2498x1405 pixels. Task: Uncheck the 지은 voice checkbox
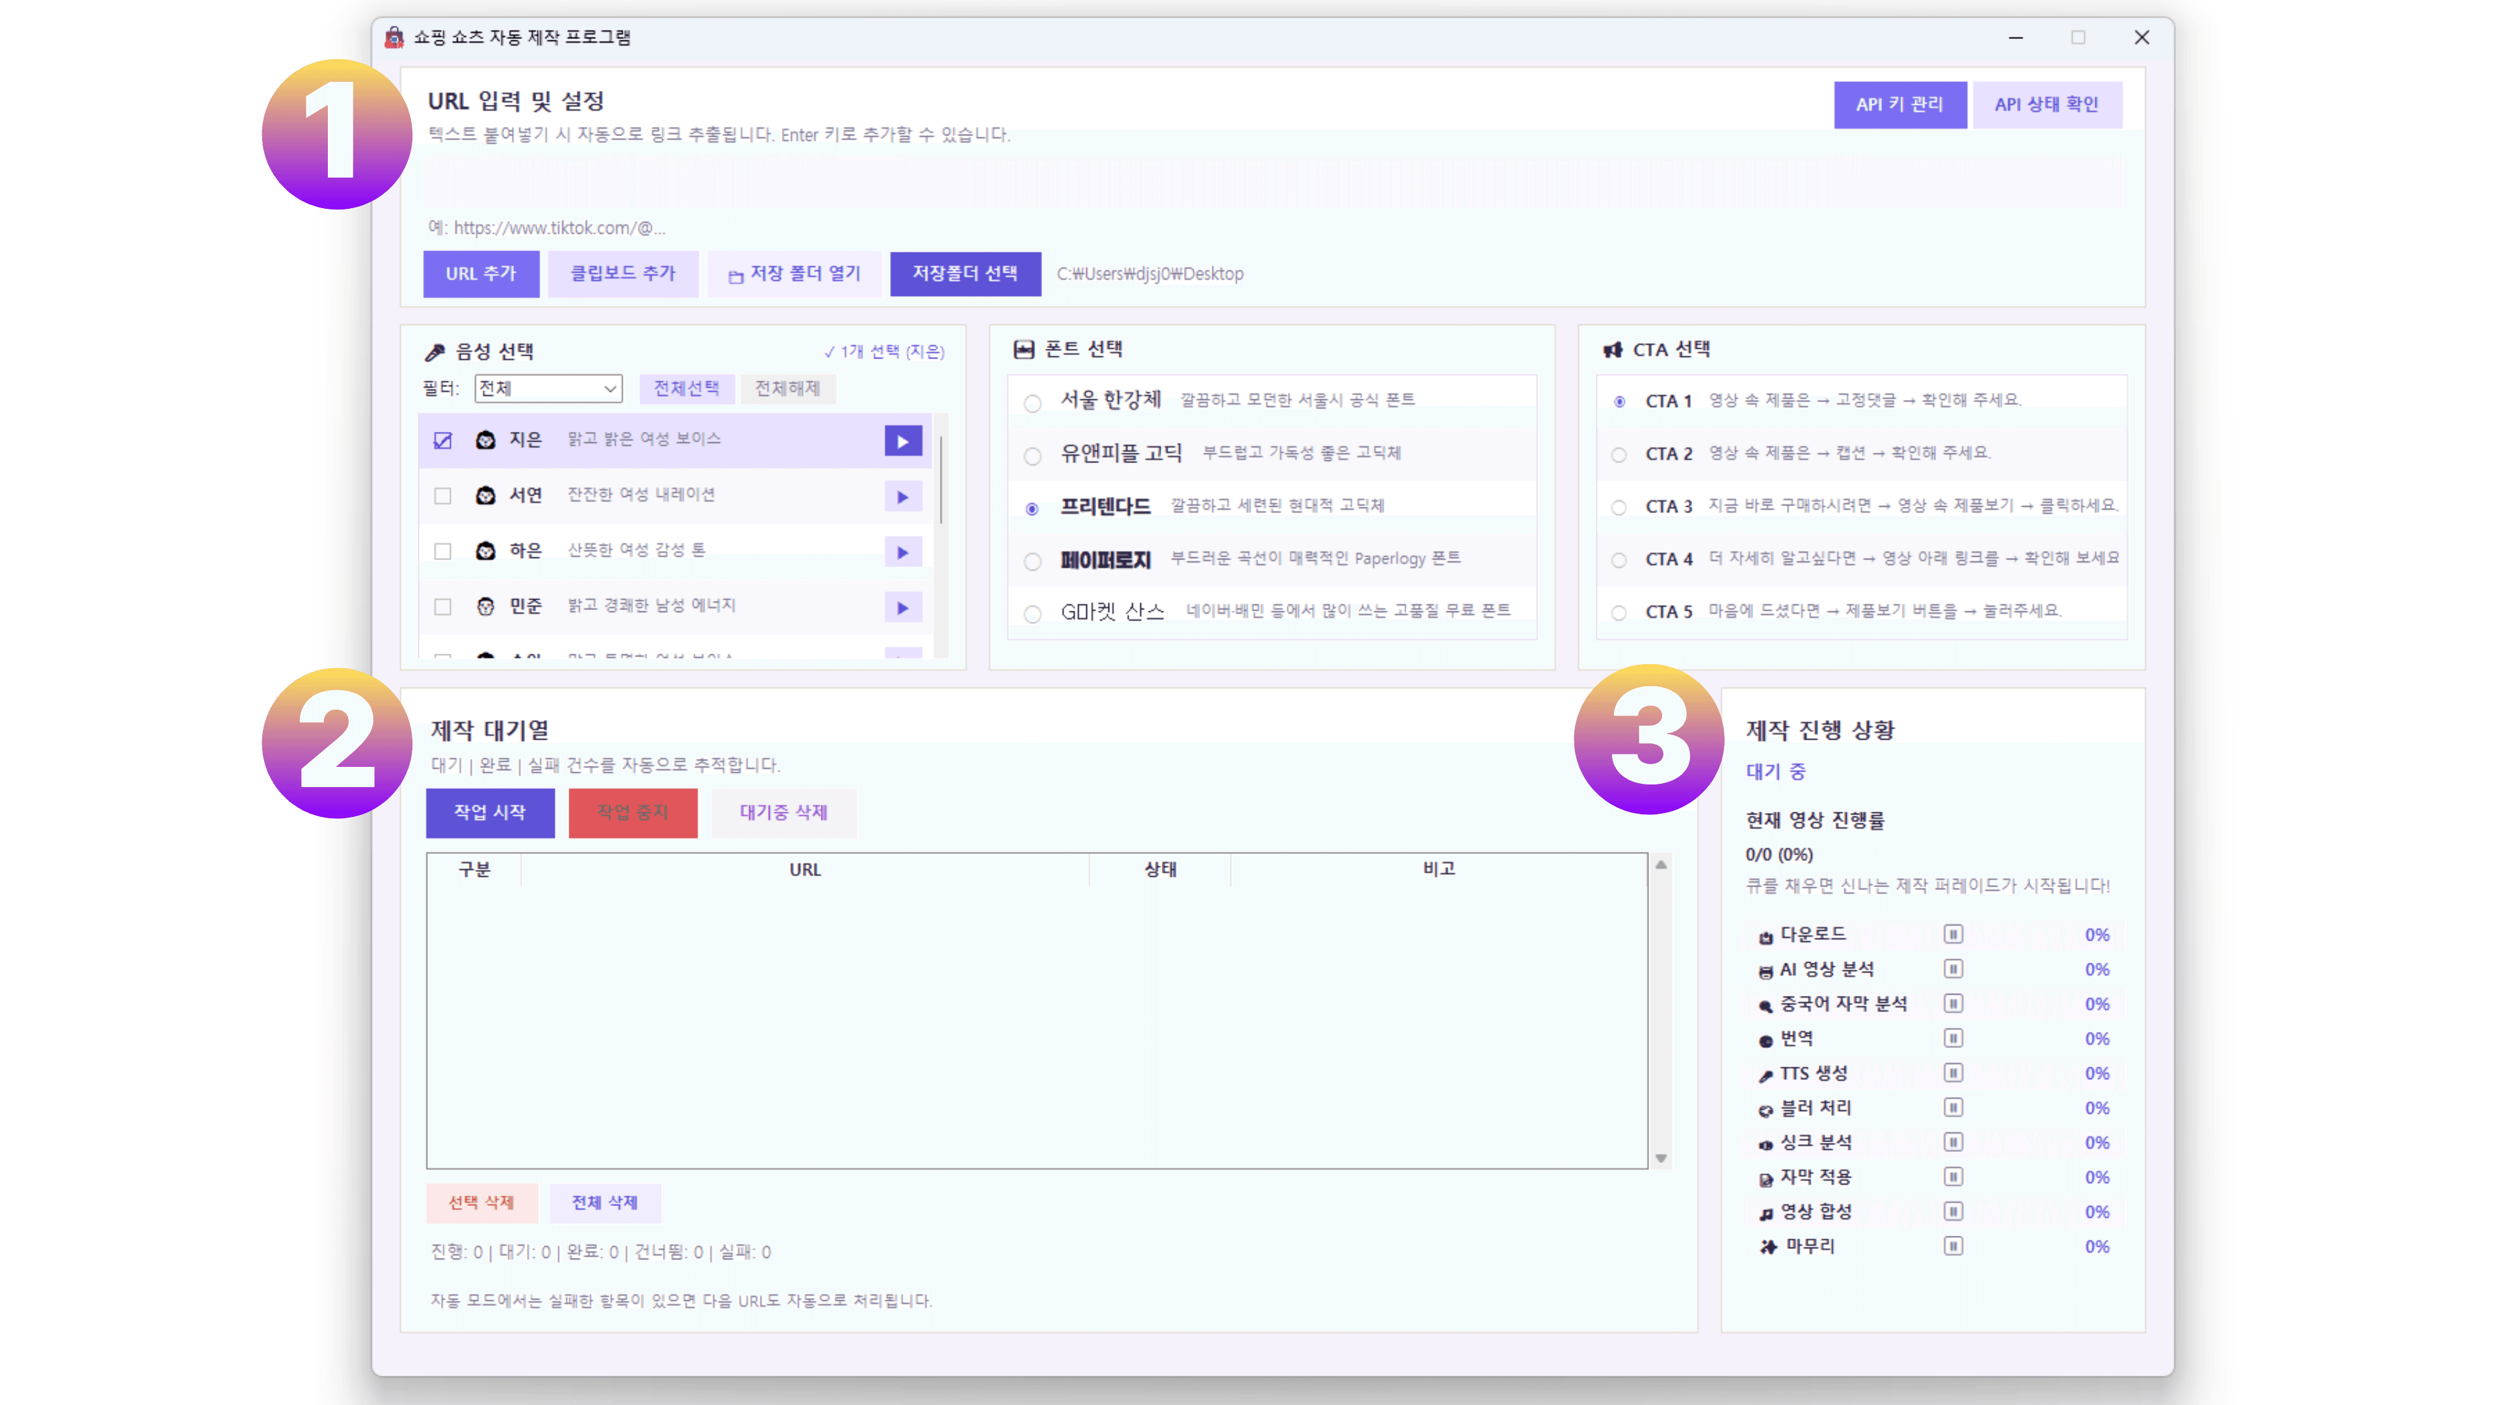click(442, 440)
